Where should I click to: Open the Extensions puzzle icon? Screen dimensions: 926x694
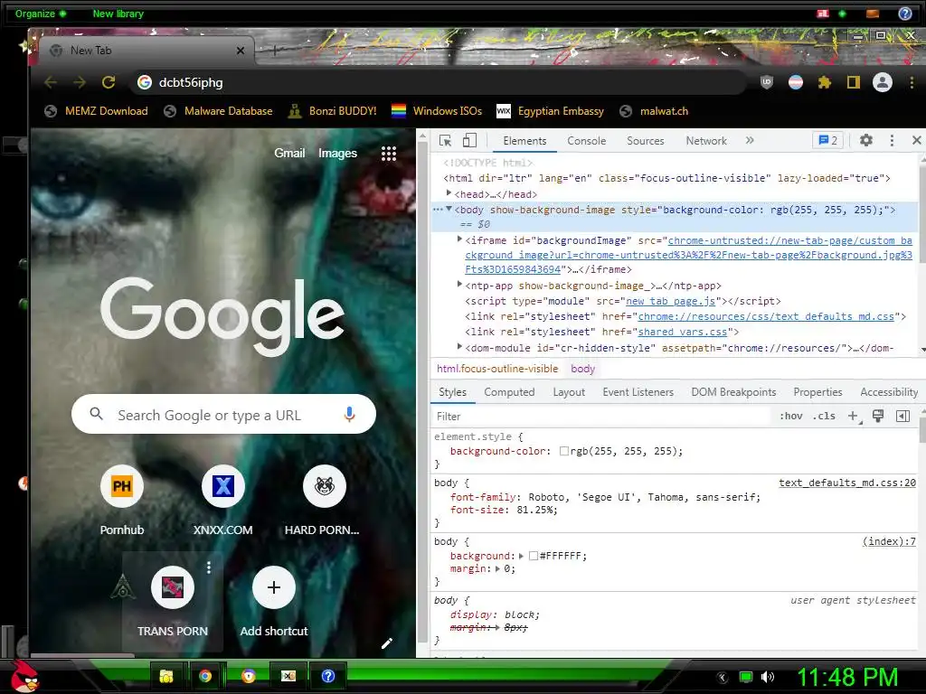[825, 82]
